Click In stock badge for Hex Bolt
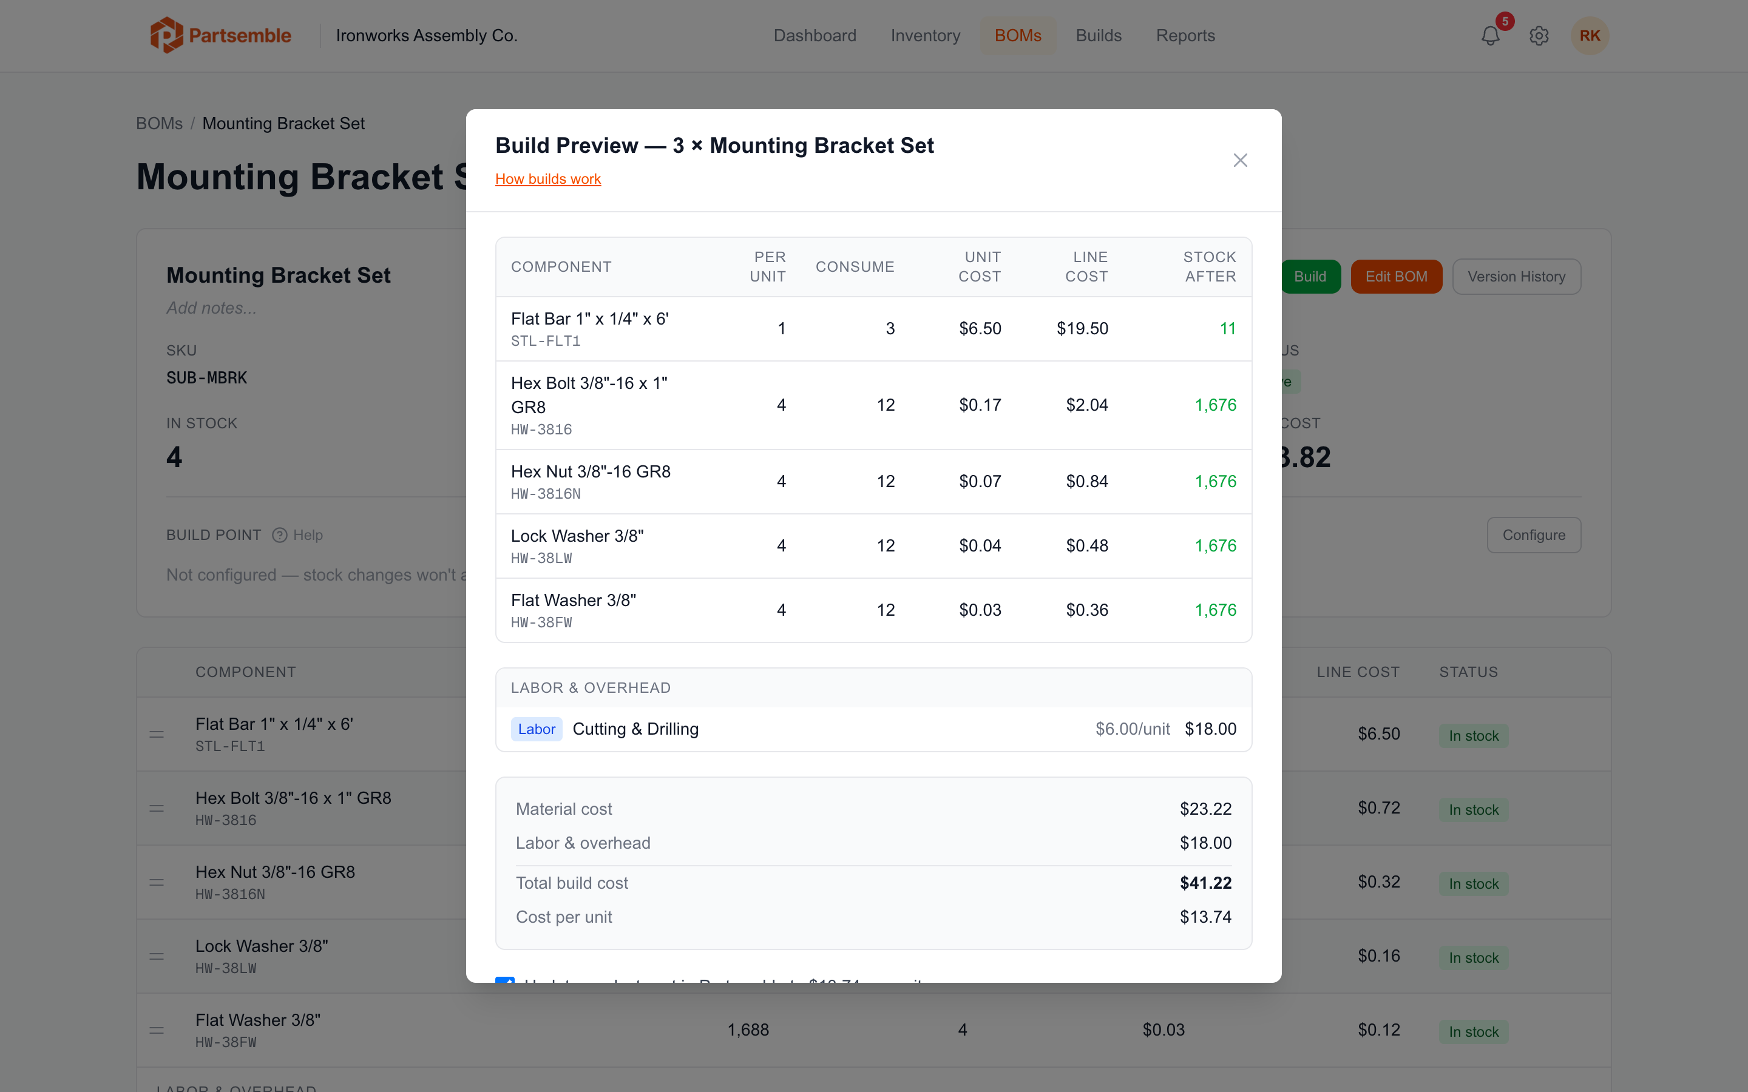1748x1092 pixels. pyautogui.click(x=1474, y=810)
